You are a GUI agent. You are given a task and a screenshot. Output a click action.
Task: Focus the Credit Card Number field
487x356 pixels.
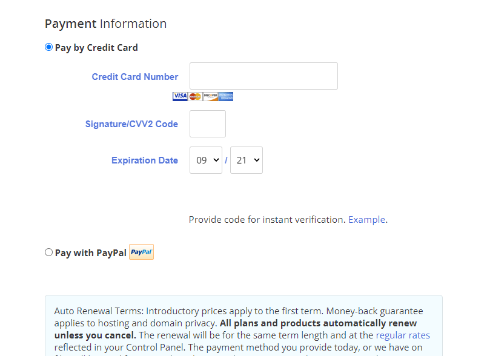point(263,76)
